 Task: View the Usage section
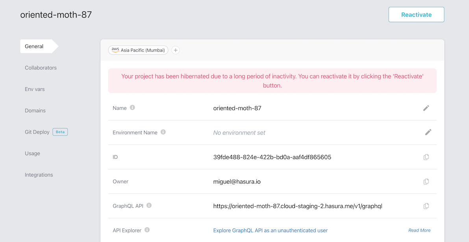pyautogui.click(x=32, y=153)
